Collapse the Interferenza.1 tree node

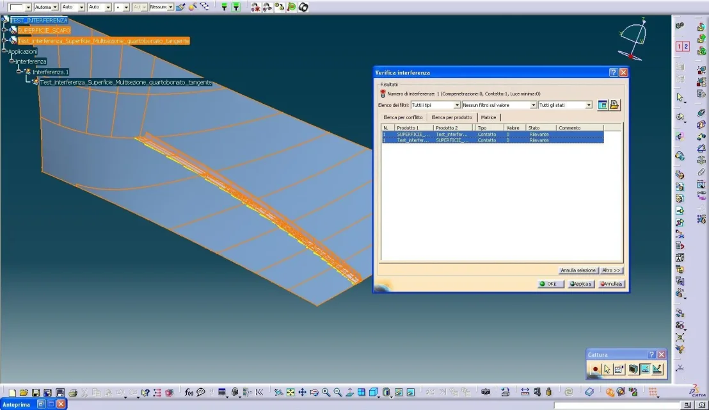click(19, 72)
